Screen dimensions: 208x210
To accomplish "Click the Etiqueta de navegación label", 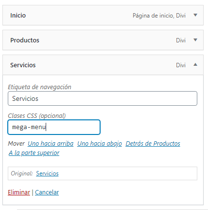I will 39,87.
